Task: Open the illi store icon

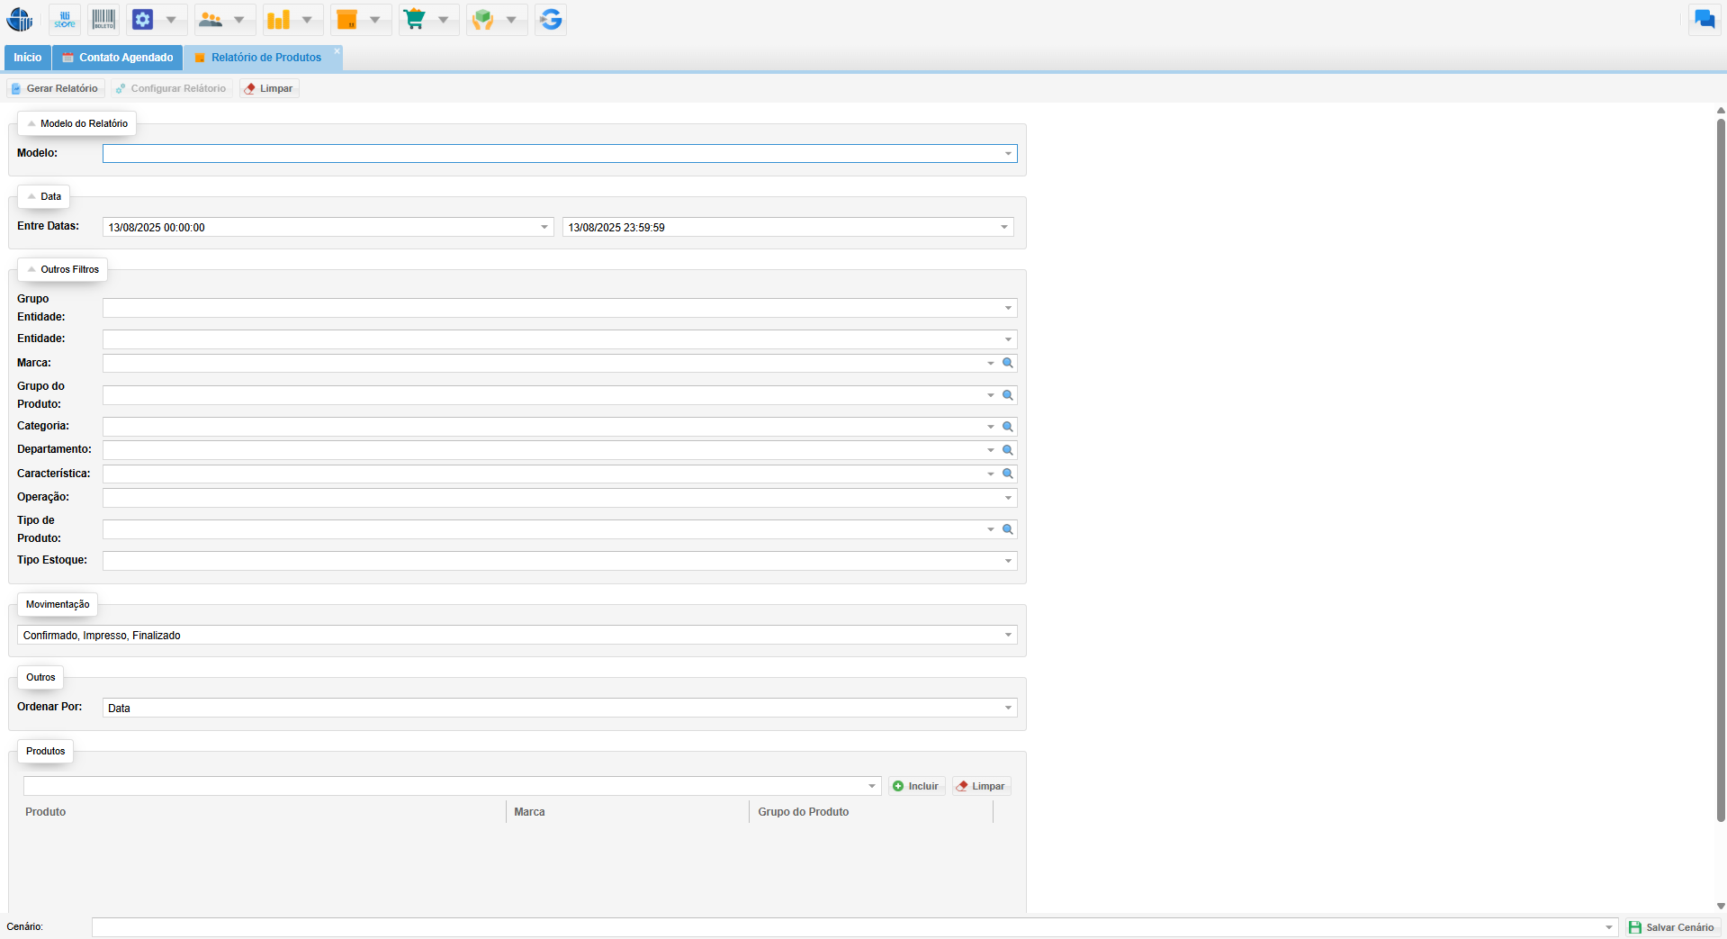Action: point(65,19)
